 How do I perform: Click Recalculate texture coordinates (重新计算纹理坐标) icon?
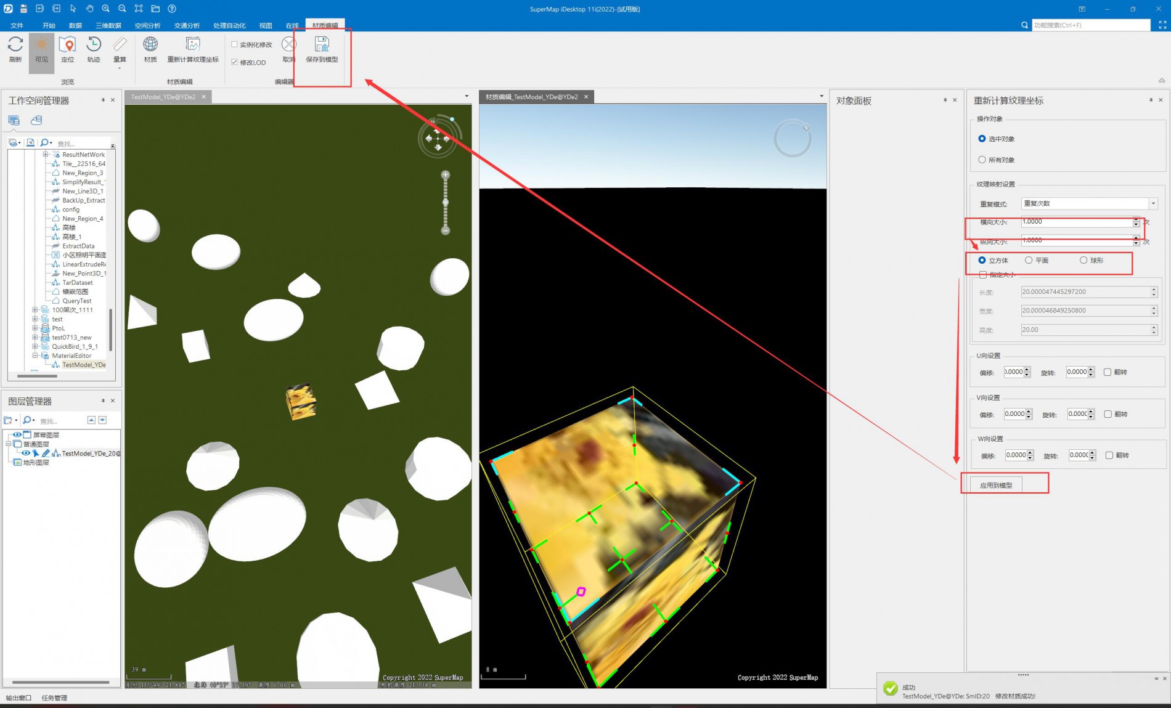[x=193, y=44]
